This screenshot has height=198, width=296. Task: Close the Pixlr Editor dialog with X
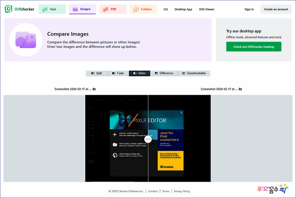(x=181, y=113)
